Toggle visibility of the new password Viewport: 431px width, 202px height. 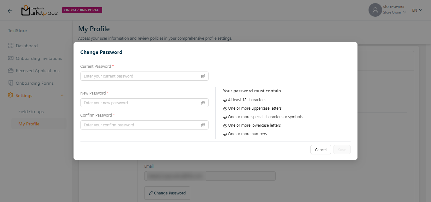(x=203, y=103)
